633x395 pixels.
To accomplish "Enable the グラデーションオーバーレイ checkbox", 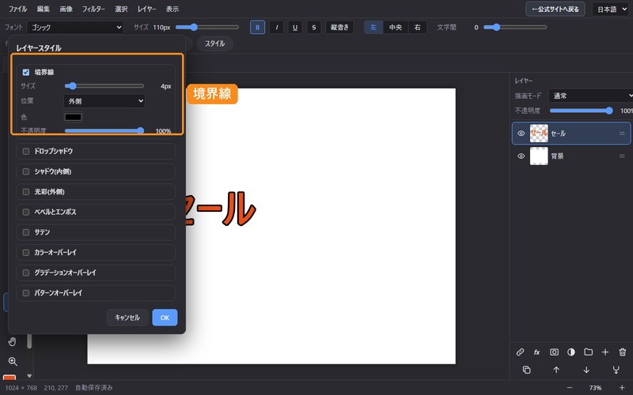I will point(26,273).
